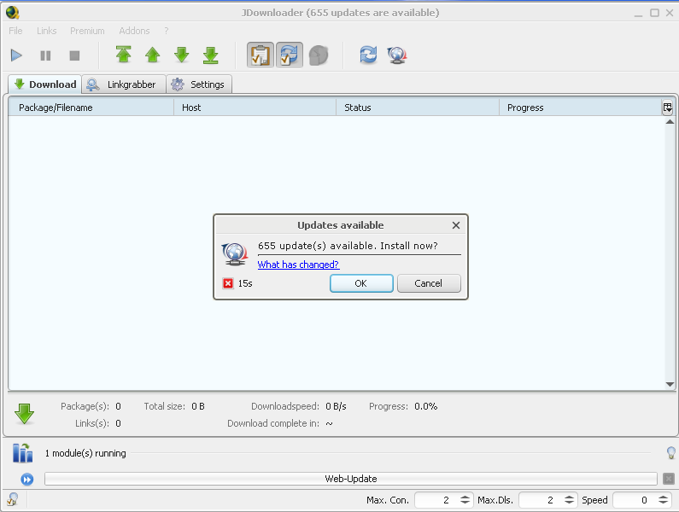Open the Premium menu

click(x=87, y=31)
